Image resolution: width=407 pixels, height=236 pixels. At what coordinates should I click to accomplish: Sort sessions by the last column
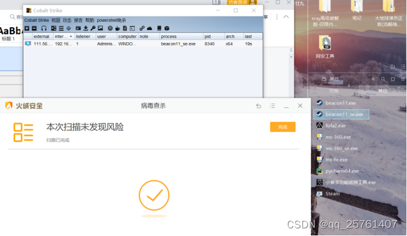253,36
